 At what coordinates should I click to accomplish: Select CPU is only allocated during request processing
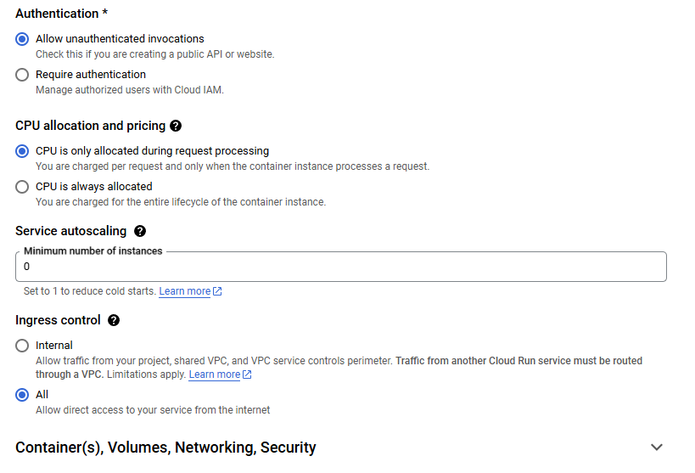pos(23,151)
